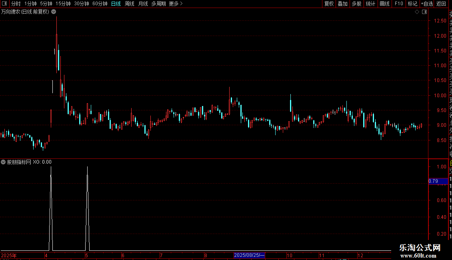
Task: Click month 11 marker on time axis
Action: pyautogui.click(x=322, y=255)
